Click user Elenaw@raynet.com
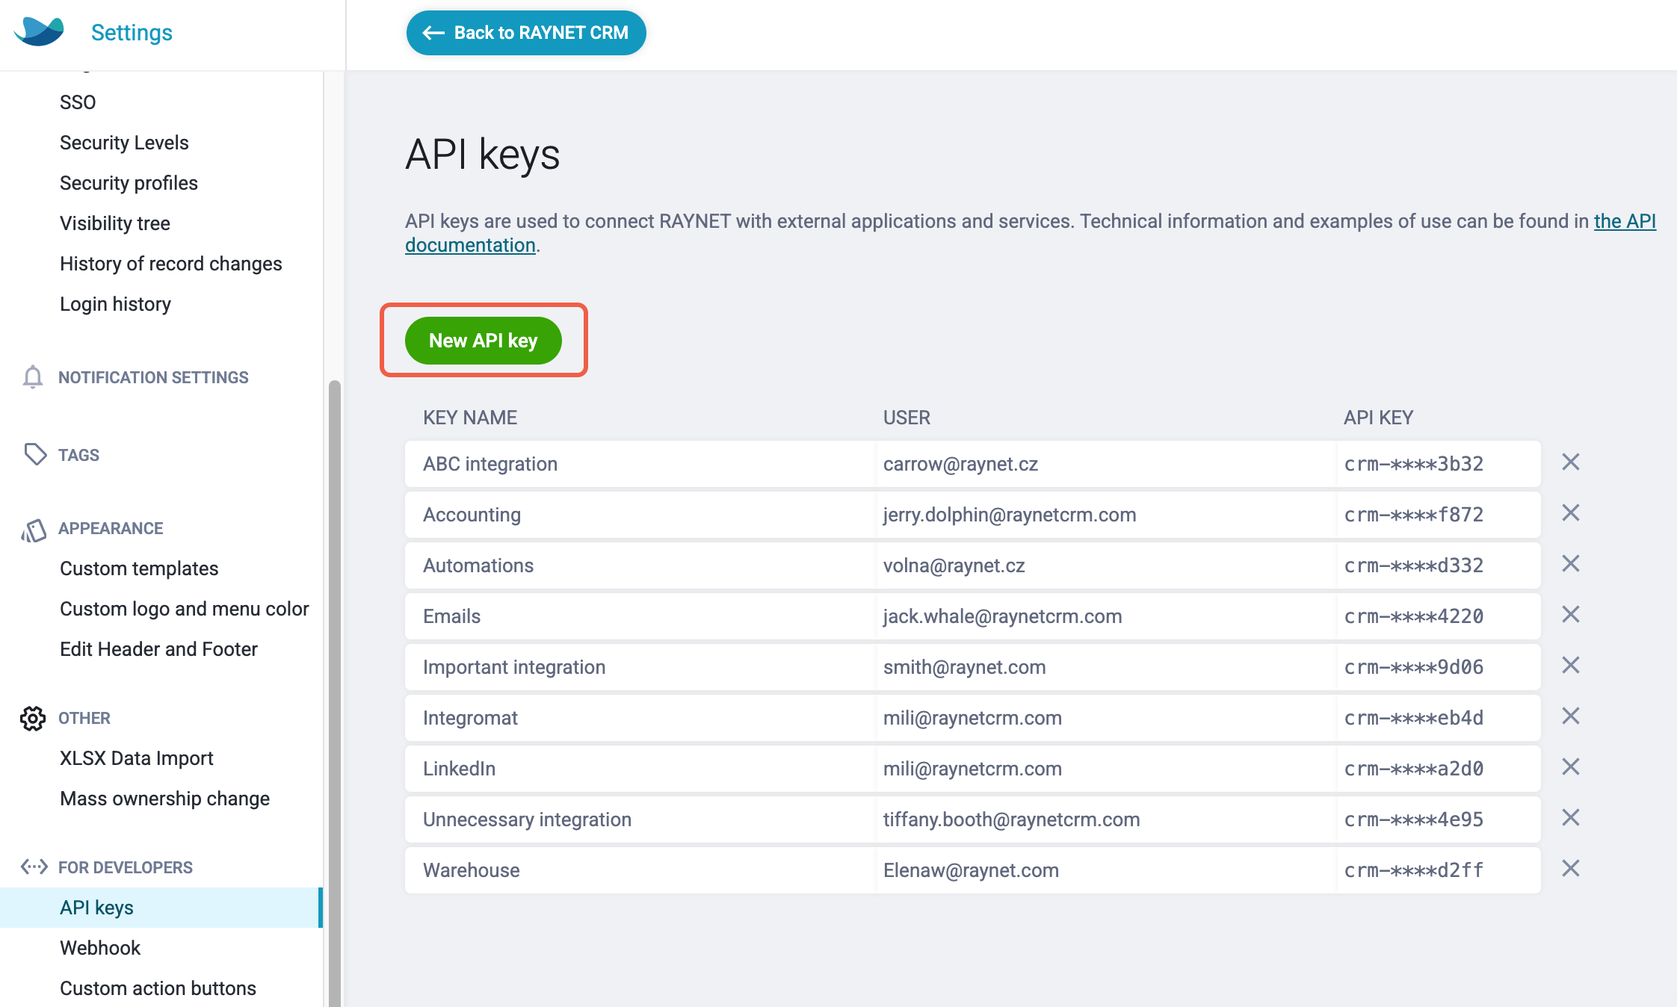This screenshot has width=1677, height=1007. click(x=971, y=870)
